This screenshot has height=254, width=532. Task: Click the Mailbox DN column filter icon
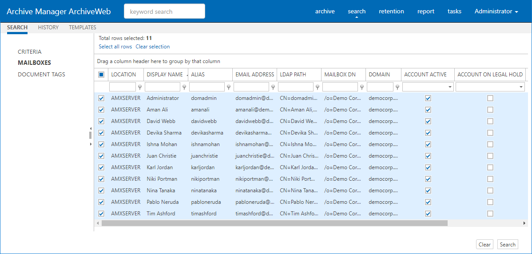tap(362, 87)
